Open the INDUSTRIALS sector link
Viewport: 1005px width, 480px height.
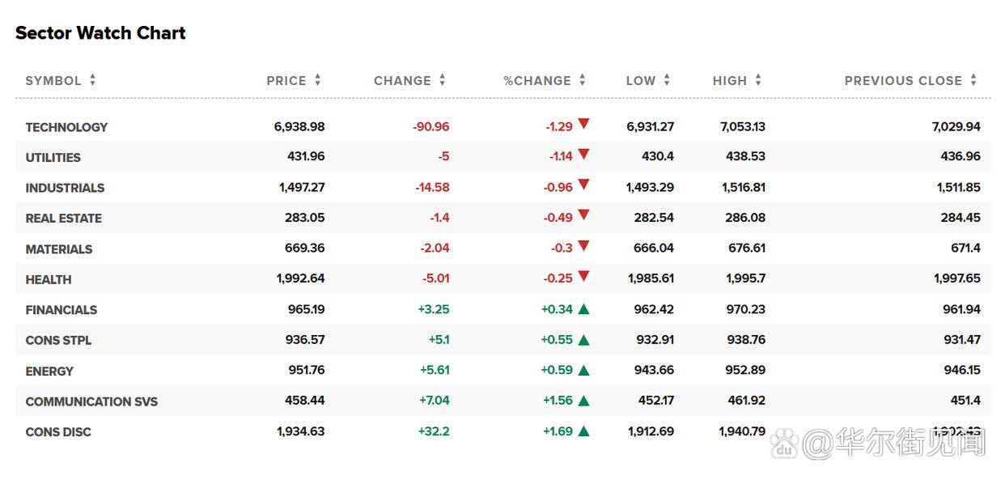click(x=65, y=188)
